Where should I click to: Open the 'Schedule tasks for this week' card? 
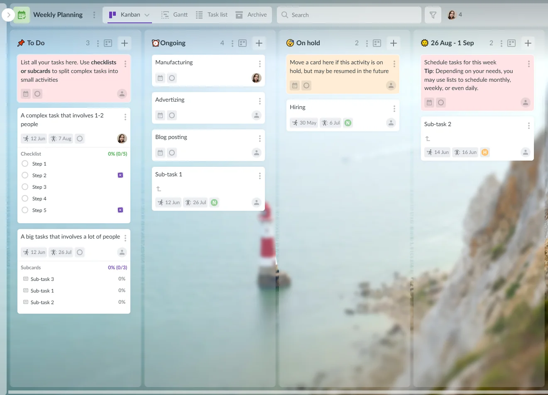(477, 83)
